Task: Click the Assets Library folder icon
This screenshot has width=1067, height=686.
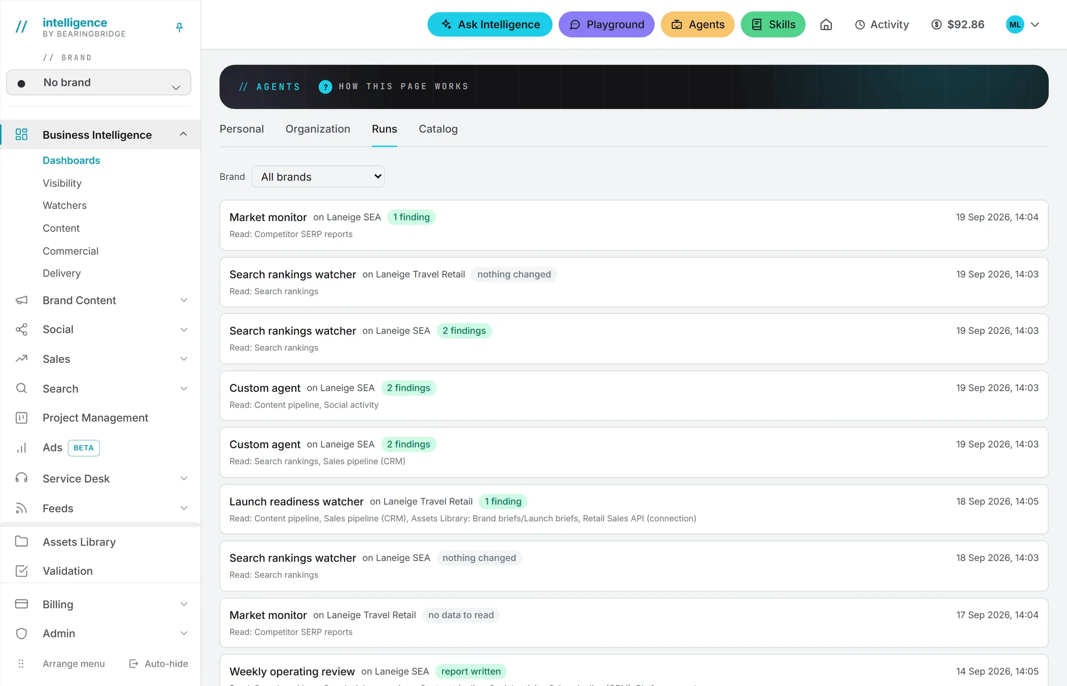Action: [21, 542]
